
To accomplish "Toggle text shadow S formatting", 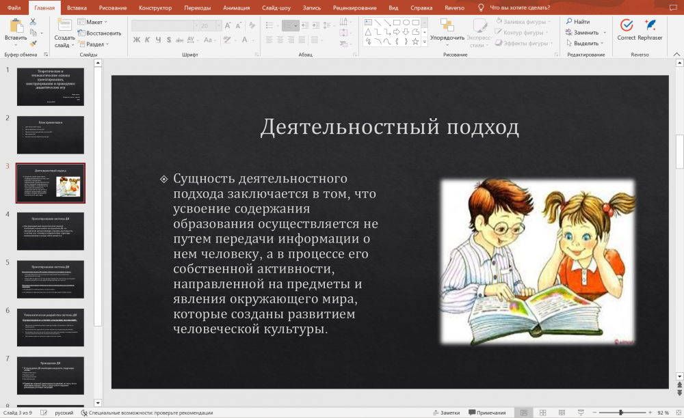I will point(168,40).
